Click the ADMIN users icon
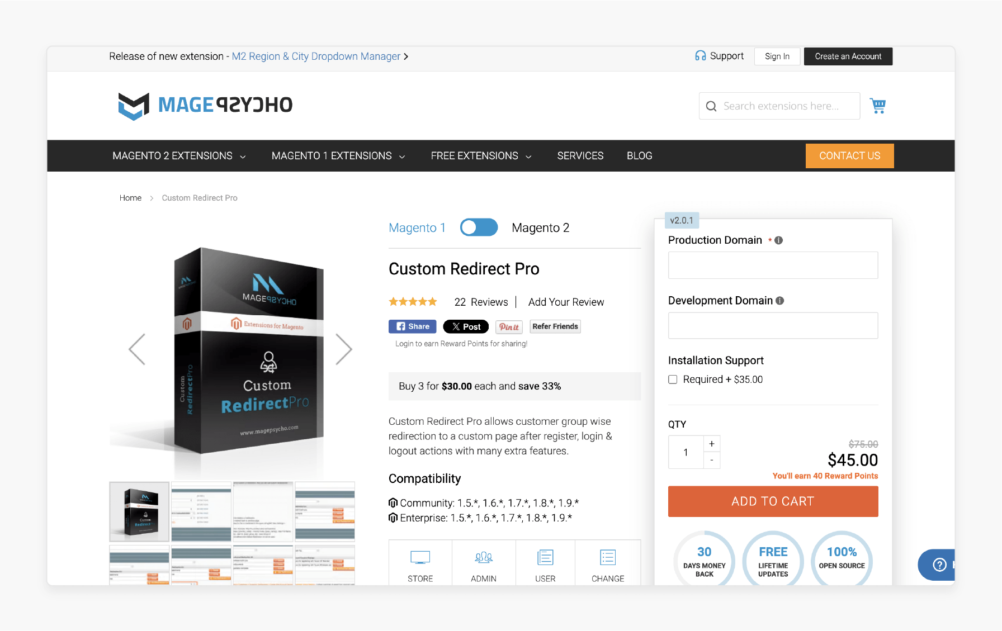 point(484,557)
